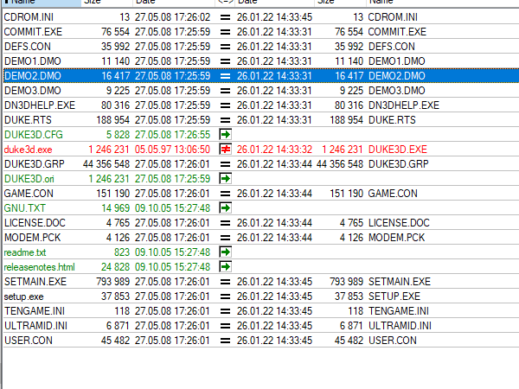Click the equal sign in GAME.CON row

coord(225,194)
